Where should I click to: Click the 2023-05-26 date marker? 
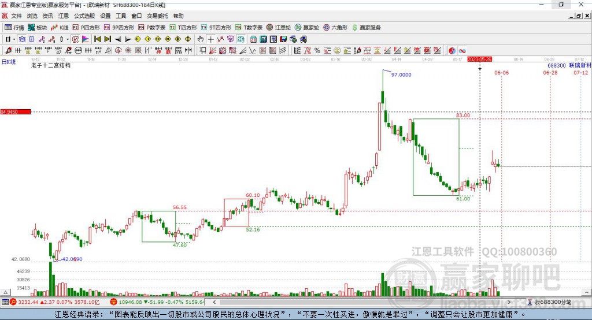pos(479,59)
